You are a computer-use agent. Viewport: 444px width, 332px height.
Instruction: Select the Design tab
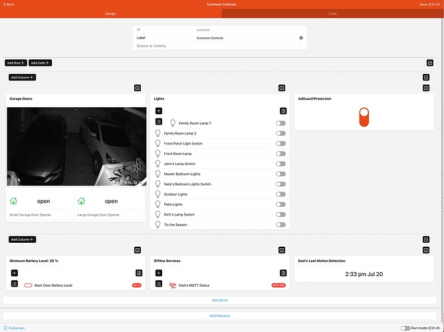click(111, 13)
